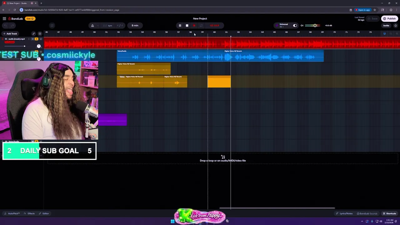This screenshot has width=400, height=225.
Task: Open the Effects panel tab
Action: click(x=29, y=213)
